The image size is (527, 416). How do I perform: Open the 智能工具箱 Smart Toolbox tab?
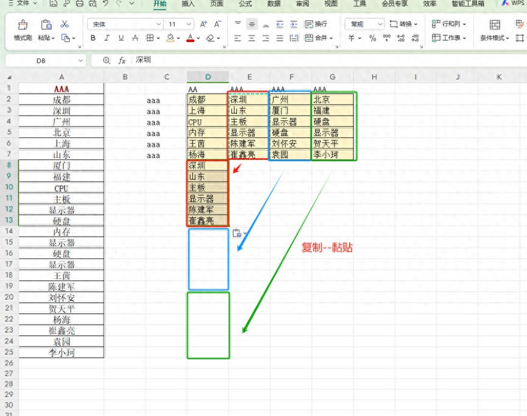coord(468,4)
